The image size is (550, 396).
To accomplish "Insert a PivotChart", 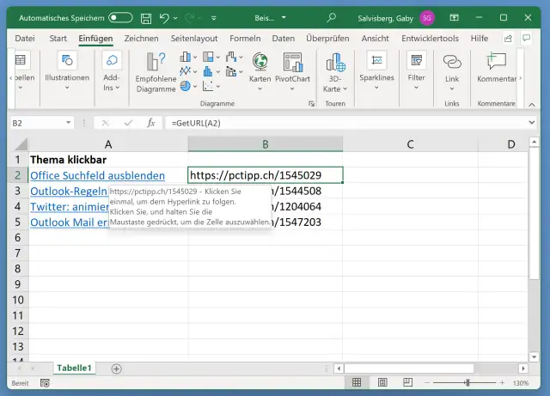I will click(x=293, y=67).
